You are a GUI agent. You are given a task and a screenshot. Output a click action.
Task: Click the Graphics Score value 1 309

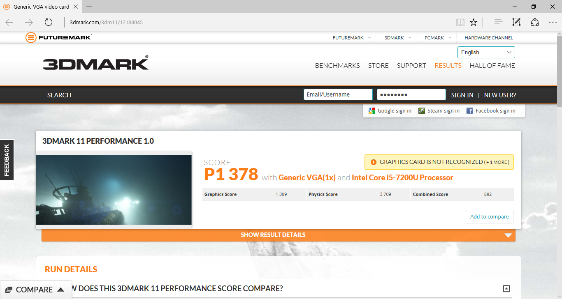tap(281, 194)
